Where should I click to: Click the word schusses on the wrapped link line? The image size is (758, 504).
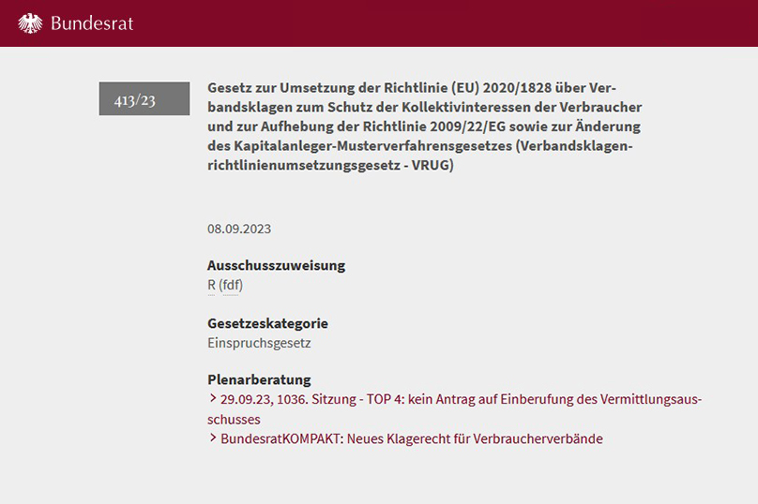pyautogui.click(x=234, y=419)
